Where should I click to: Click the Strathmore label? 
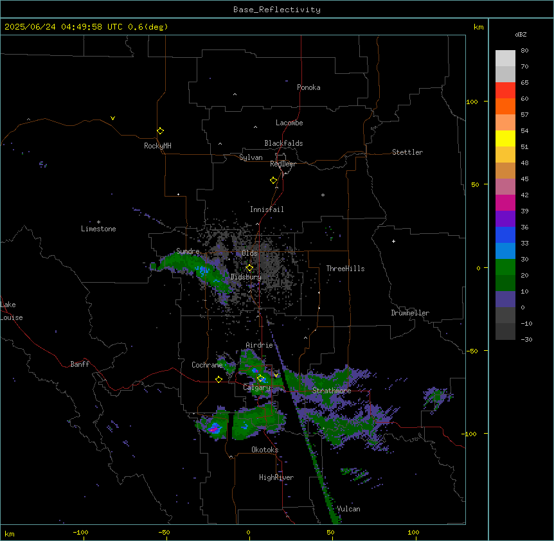(332, 391)
